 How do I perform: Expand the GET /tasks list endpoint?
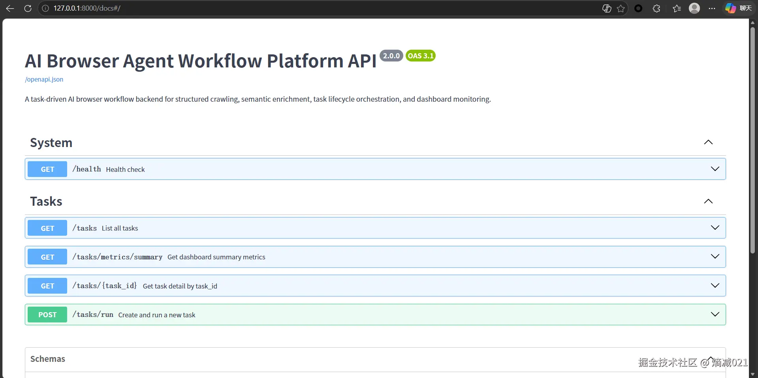coord(715,227)
